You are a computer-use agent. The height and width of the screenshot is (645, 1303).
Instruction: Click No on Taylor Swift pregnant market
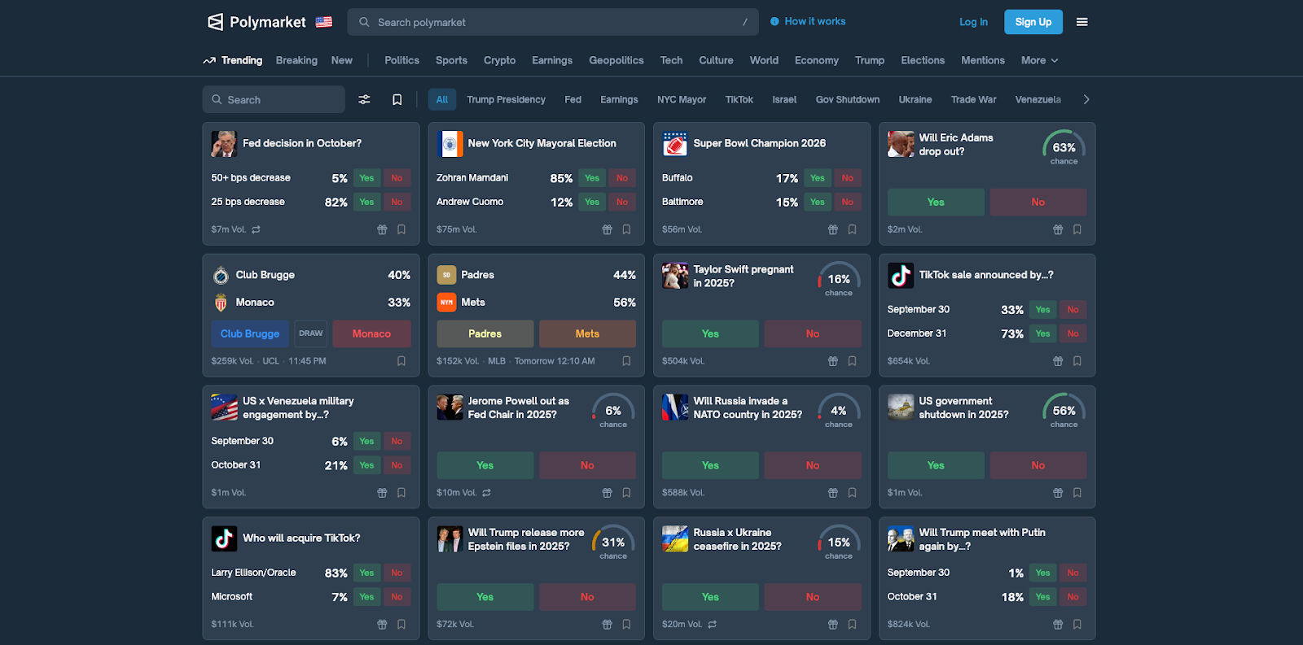(813, 333)
